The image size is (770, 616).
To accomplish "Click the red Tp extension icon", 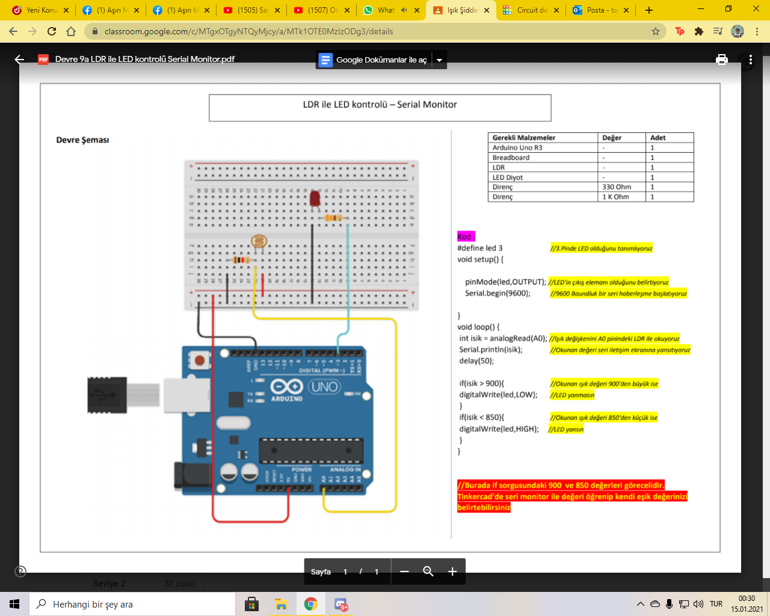I will pos(680,31).
